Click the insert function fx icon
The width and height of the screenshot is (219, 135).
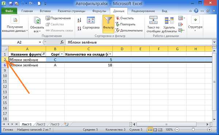point(62,42)
